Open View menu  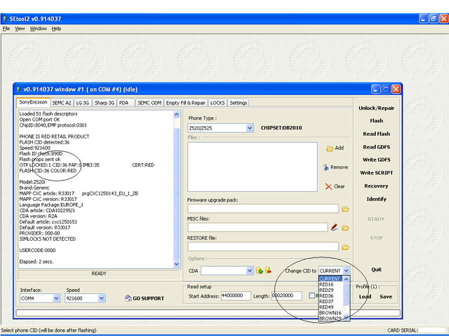click(x=20, y=29)
